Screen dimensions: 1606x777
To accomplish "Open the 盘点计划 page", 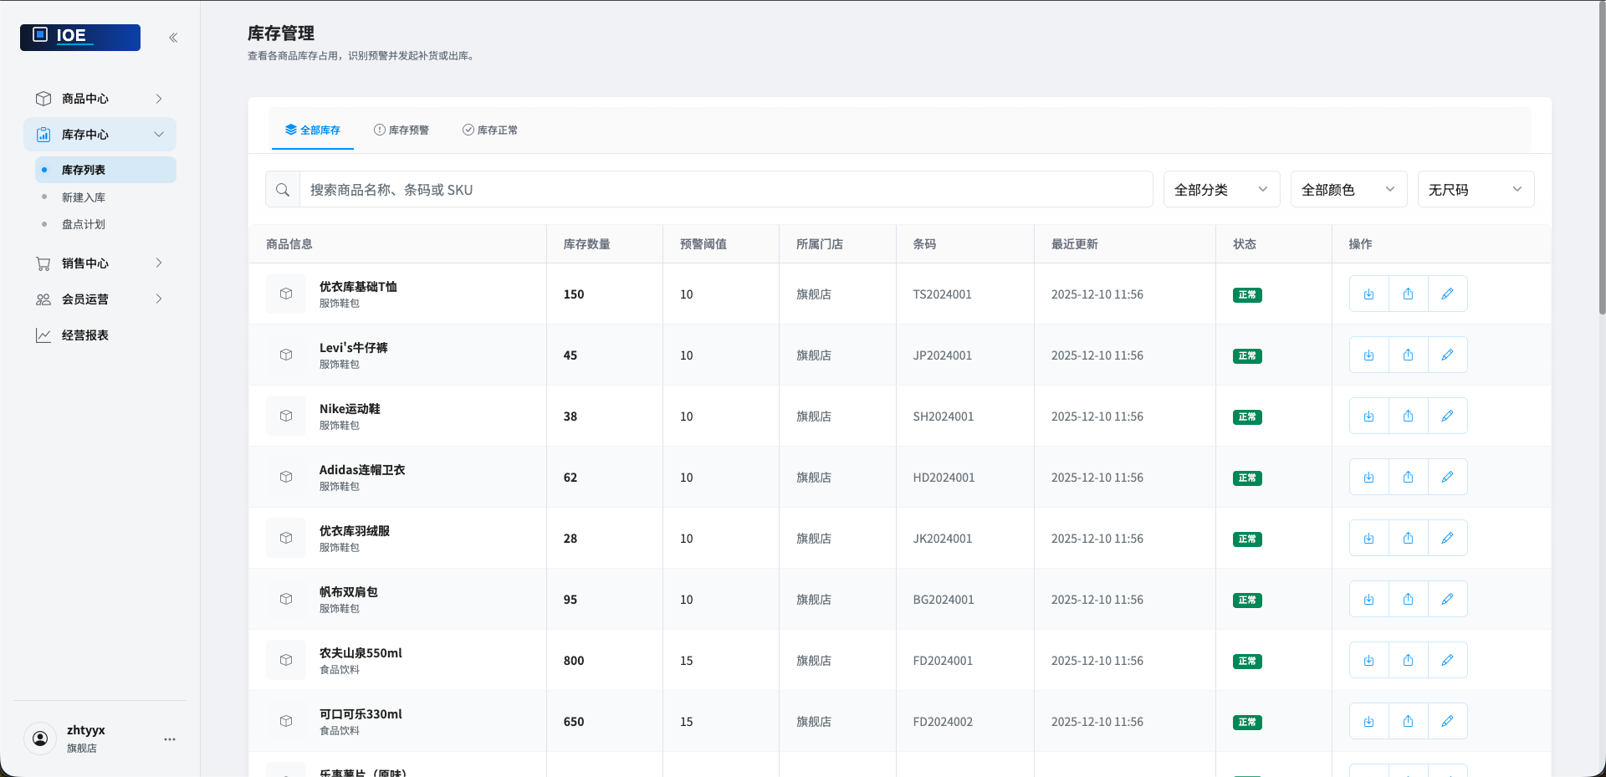I will click(83, 224).
